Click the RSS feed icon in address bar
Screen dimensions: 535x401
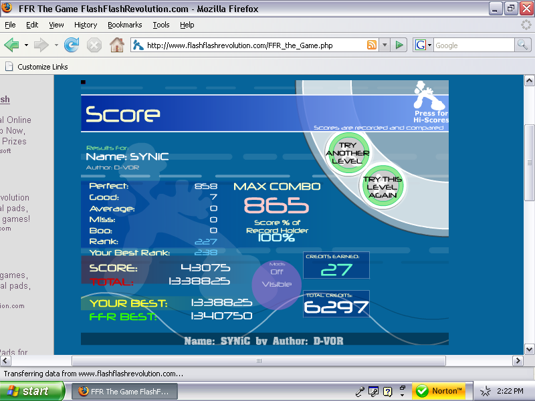click(371, 45)
